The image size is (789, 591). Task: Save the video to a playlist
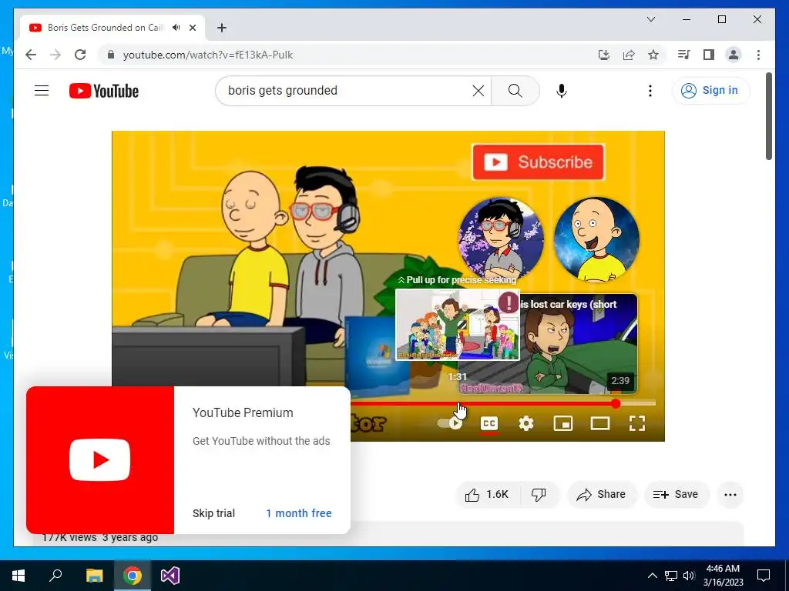click(x=676, y=495)
